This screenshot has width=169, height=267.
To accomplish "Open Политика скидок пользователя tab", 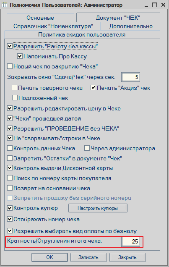I will pos(82,34).
